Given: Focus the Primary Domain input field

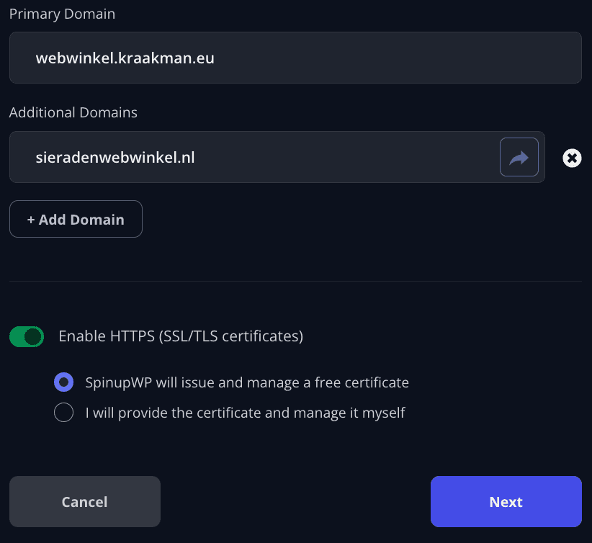Looking at the screenshot, I should pyautogui.click(x=295, y=58).
